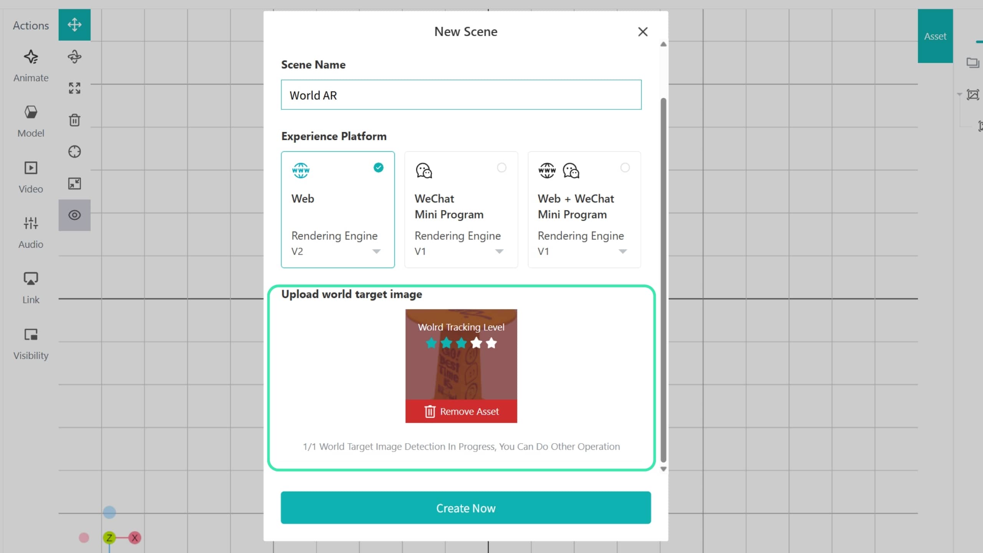Open the Animate action

pos(31,66)
